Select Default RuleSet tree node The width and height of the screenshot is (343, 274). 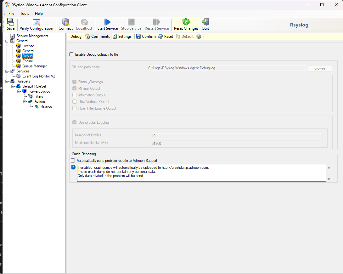(x=34, y=86)
